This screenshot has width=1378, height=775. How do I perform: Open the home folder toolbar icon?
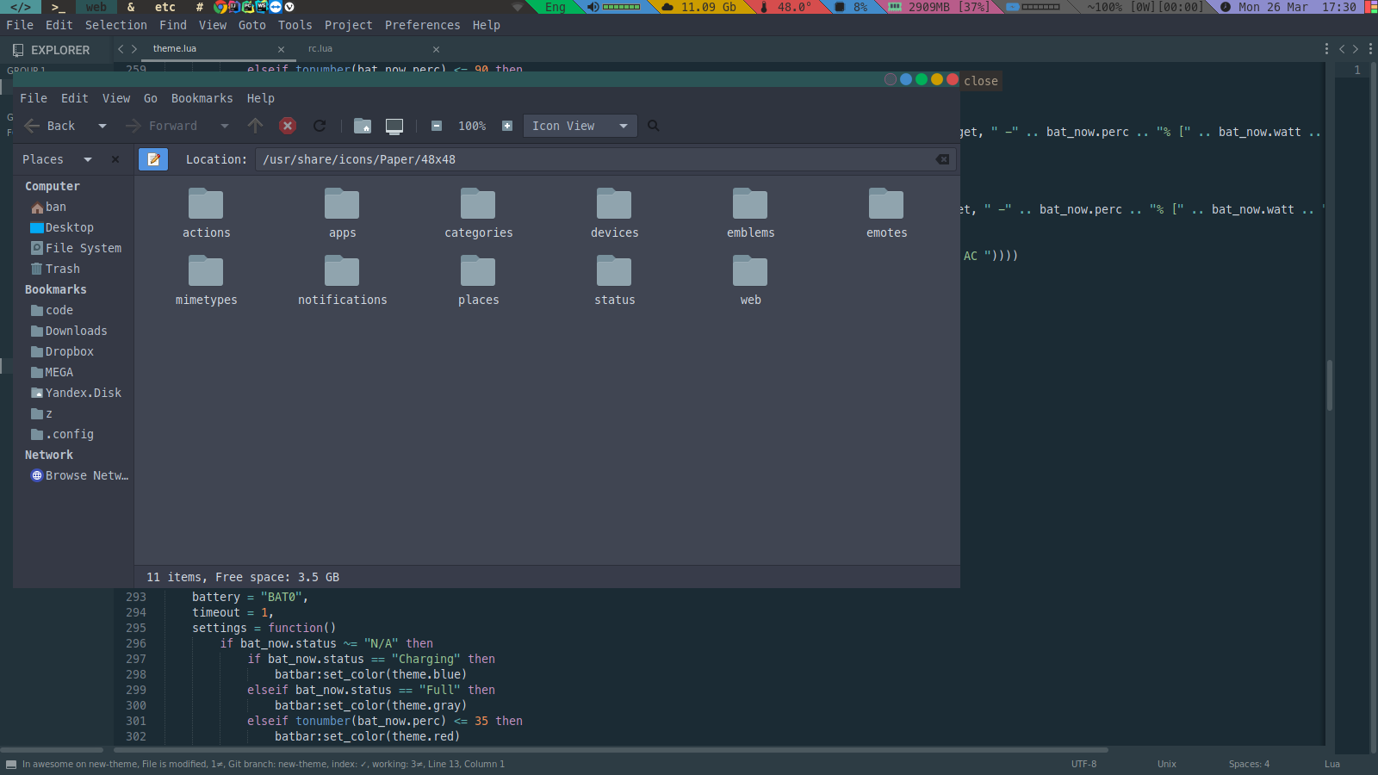363,126
